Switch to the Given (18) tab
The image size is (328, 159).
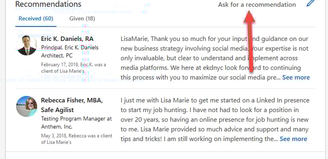[82, 19]
